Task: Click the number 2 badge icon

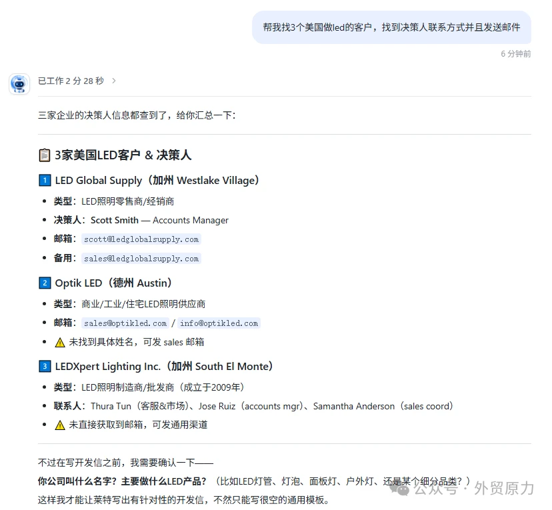Action: click(45, 283)
